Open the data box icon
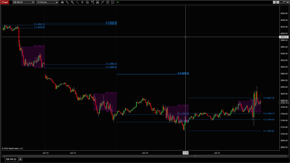The image size is (290, 163). [87, 2]
